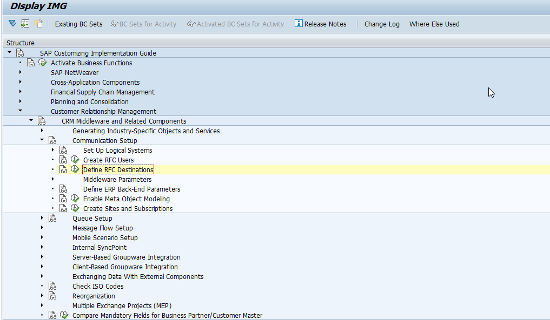Select Define ERP Back-End Parameters text
The image size is (550, 320).
click(131, 189)
